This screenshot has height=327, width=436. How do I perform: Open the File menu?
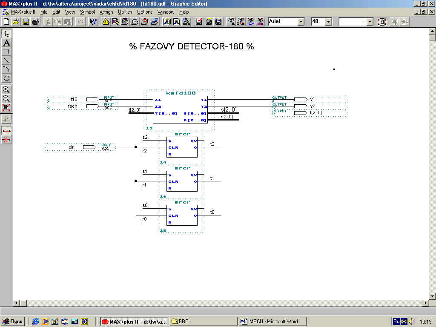[44, 12]
